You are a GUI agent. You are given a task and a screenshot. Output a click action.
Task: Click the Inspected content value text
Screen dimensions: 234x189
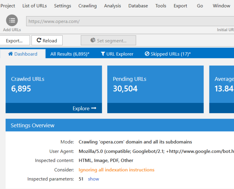[106, 161]
